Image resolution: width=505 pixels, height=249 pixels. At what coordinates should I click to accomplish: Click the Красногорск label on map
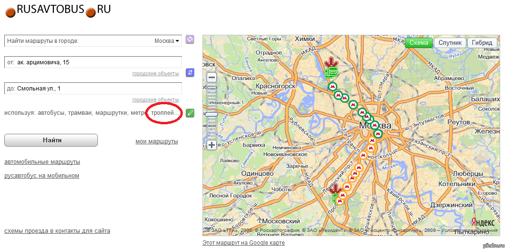(x=275, y=86)
